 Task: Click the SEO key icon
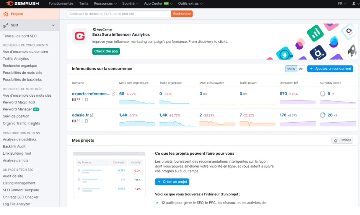[6, 25]
